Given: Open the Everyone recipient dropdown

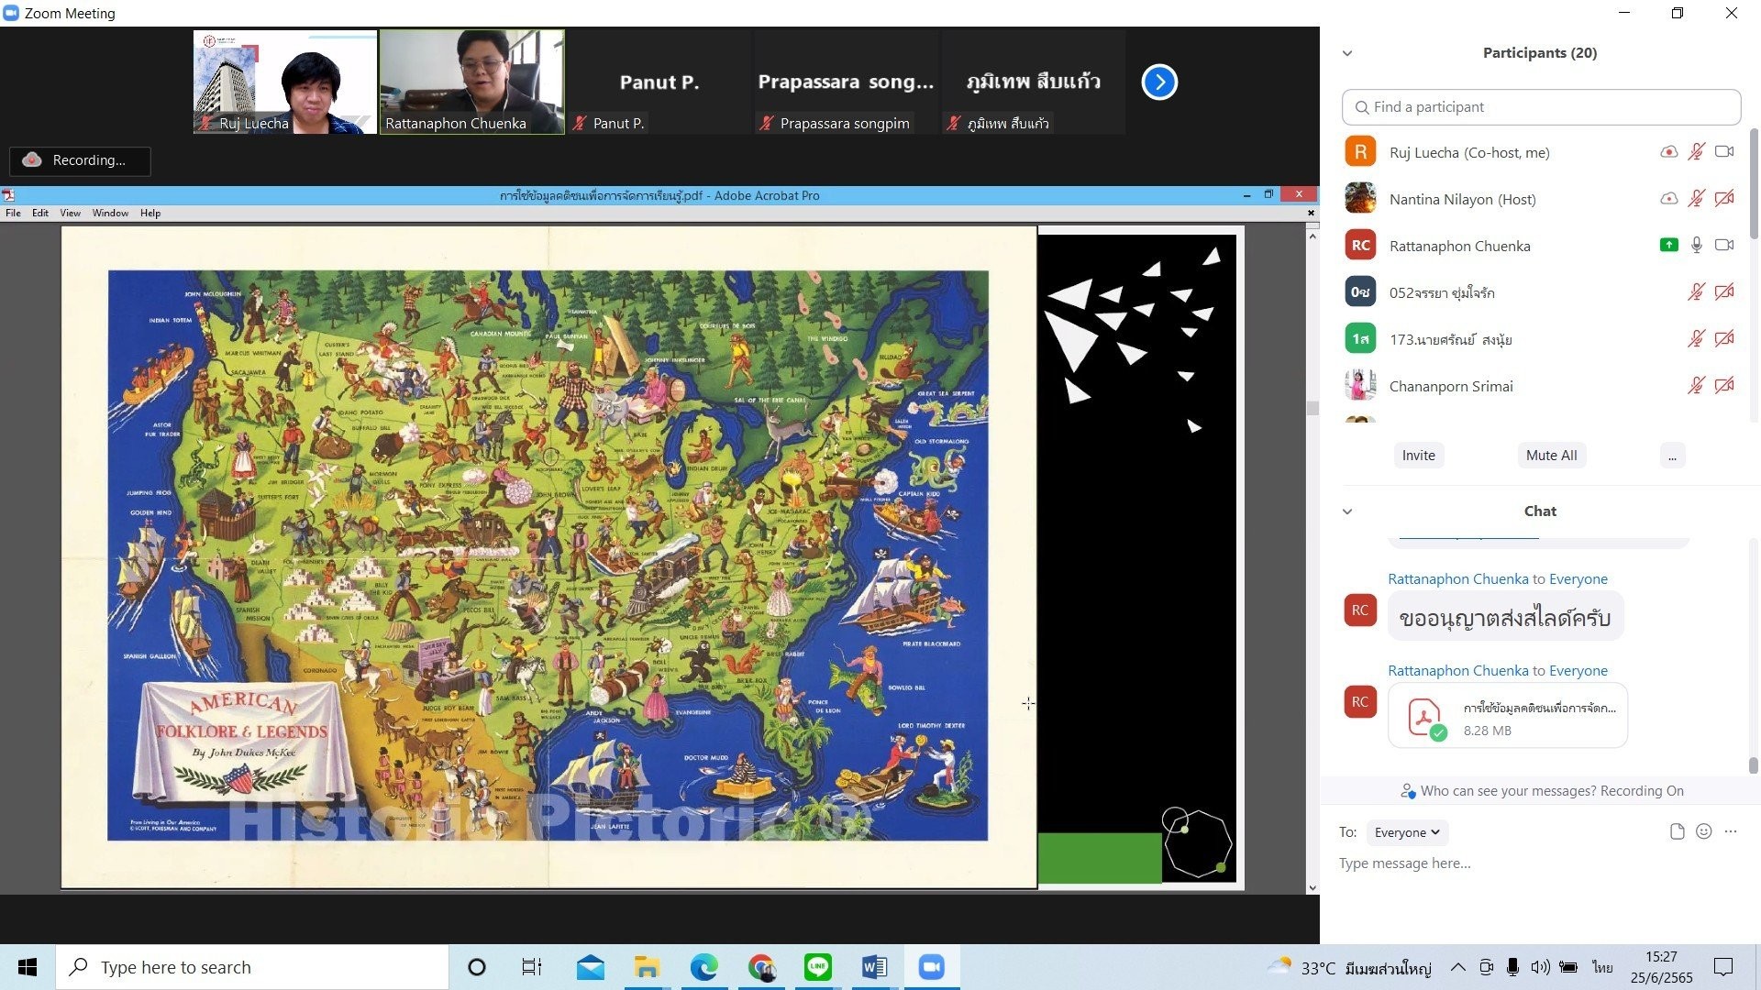Looking at the screenshot, I should click(1407, 832).
